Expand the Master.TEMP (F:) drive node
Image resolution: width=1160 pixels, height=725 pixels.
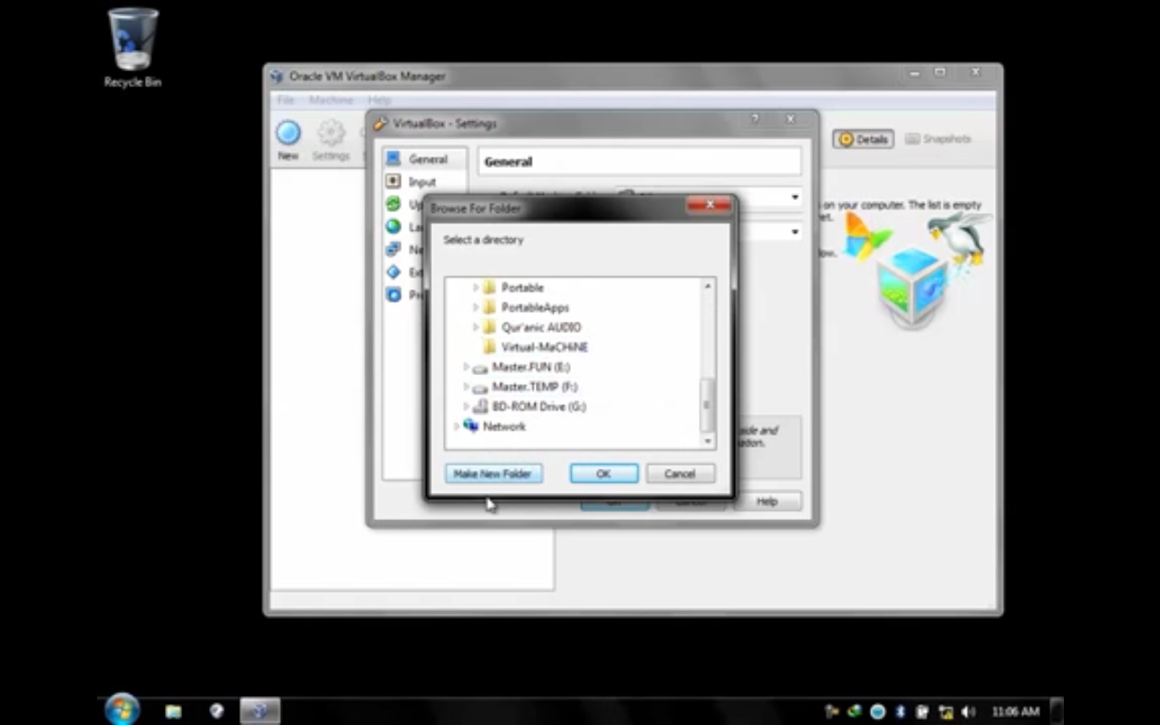(466, 387)
